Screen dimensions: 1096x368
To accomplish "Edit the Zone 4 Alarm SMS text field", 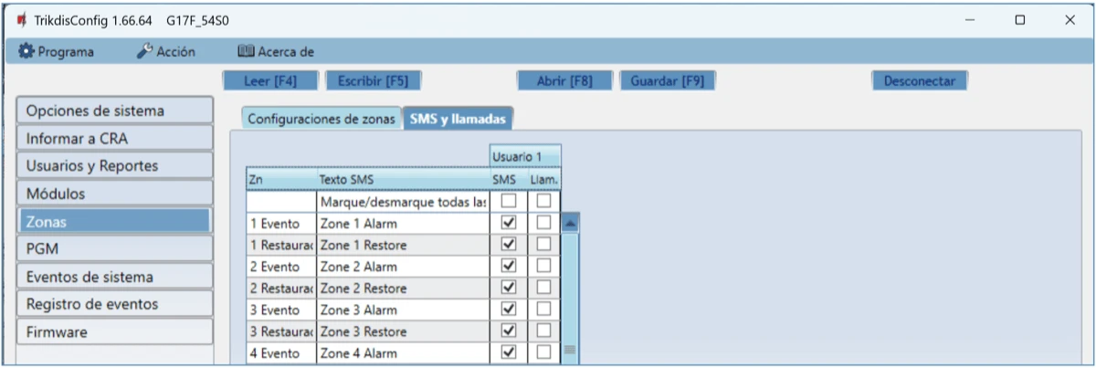I will click(x=402, y=352).
